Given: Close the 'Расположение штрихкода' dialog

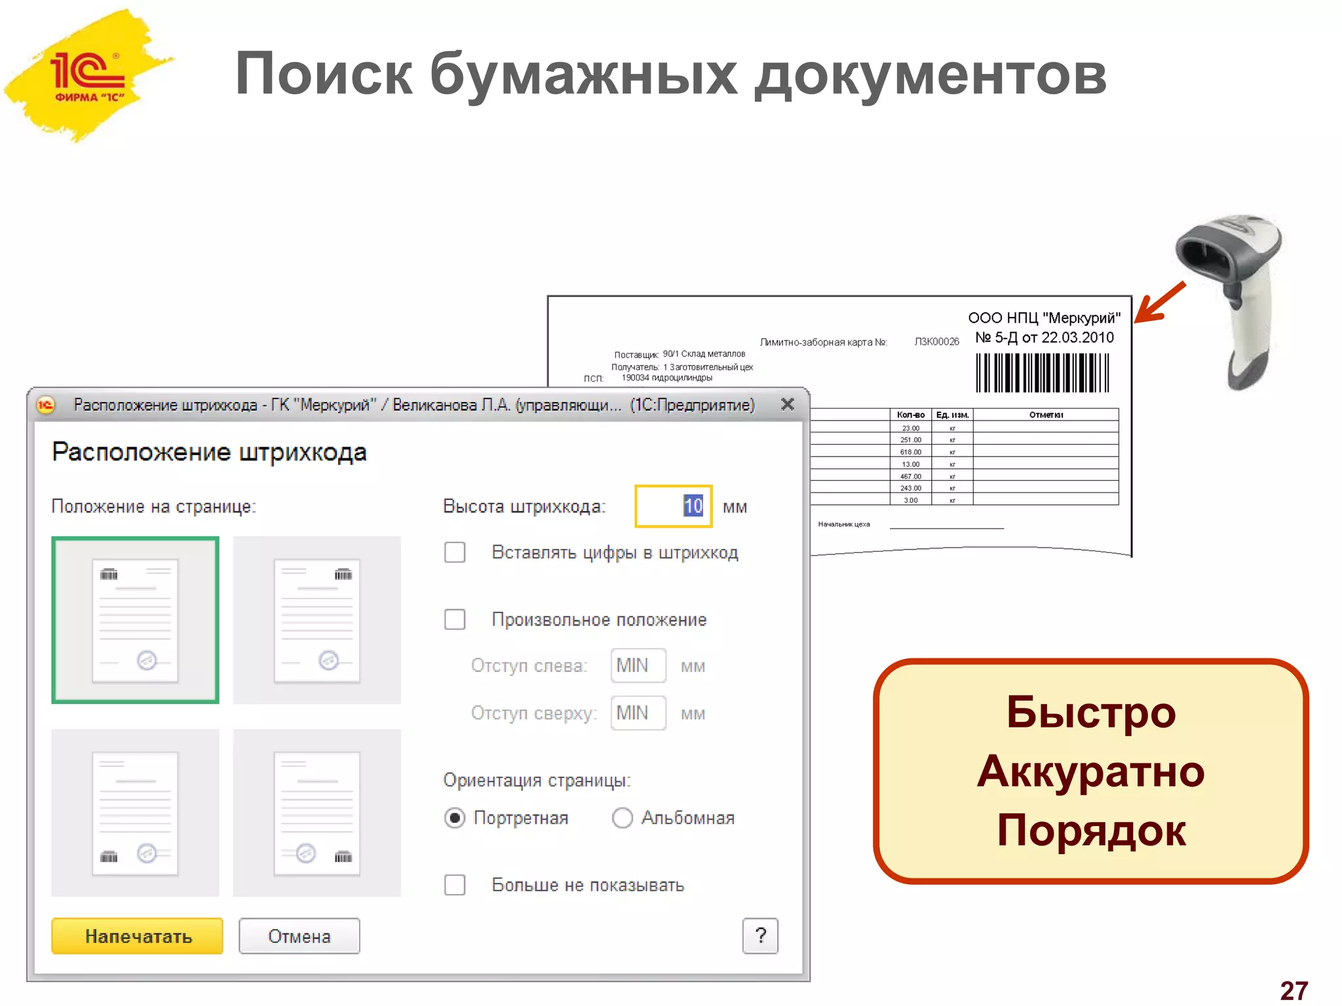Looking at the screenshot, I should [x=788, y=404].
